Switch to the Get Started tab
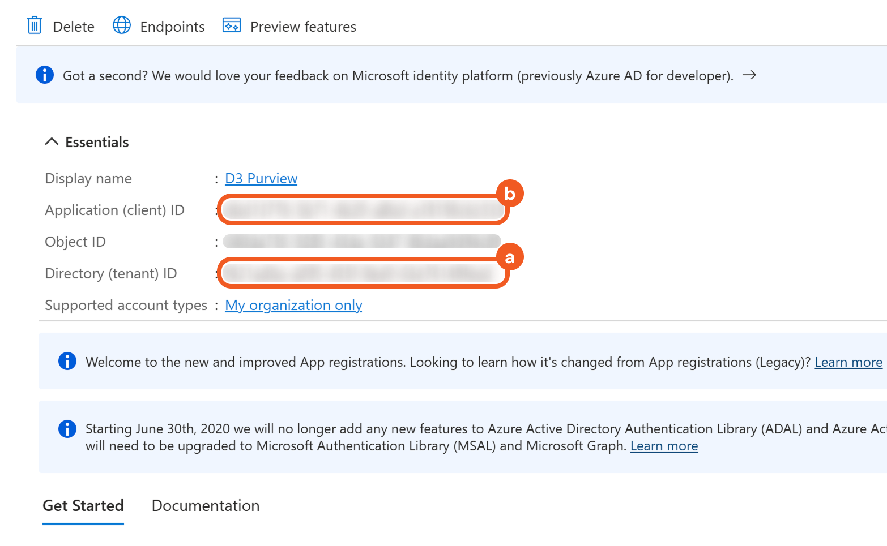This screenshot has height=546, width=887. (83, 505)
